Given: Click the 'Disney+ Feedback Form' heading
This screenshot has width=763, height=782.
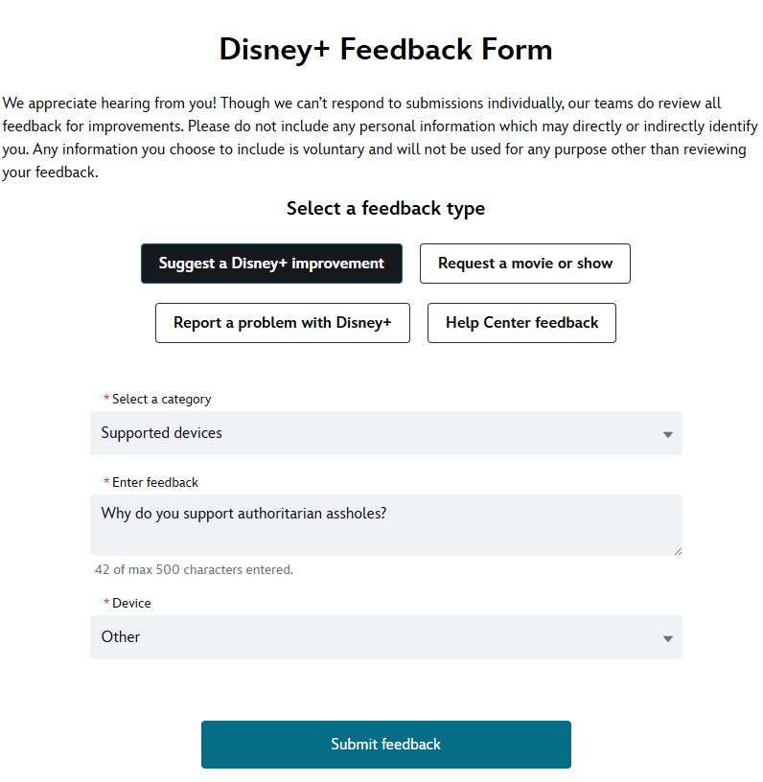Looking at the screenshot, I should pos(385,49).
